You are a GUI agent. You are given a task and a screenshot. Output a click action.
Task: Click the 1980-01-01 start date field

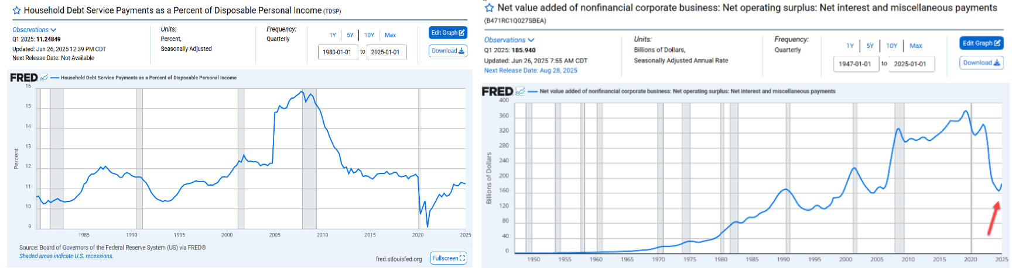tap(337, 52)
